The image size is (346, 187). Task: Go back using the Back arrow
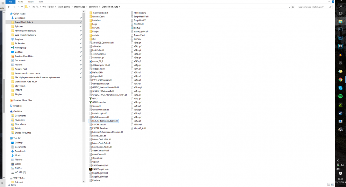(x=9, y=7)
